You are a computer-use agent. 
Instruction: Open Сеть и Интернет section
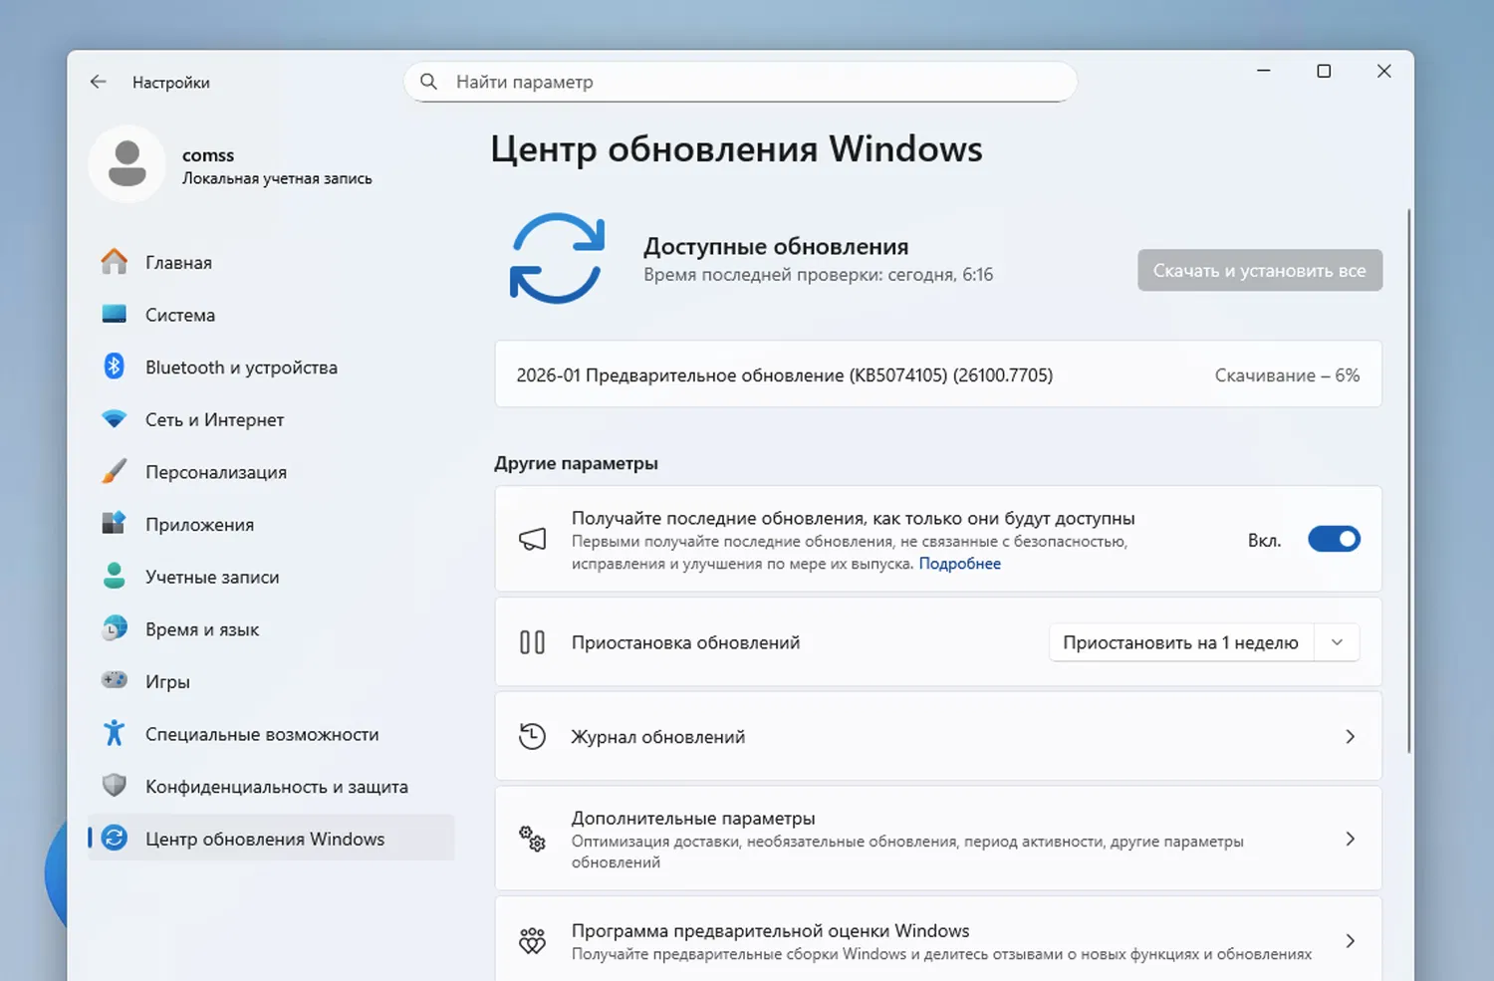coord(271,419)
